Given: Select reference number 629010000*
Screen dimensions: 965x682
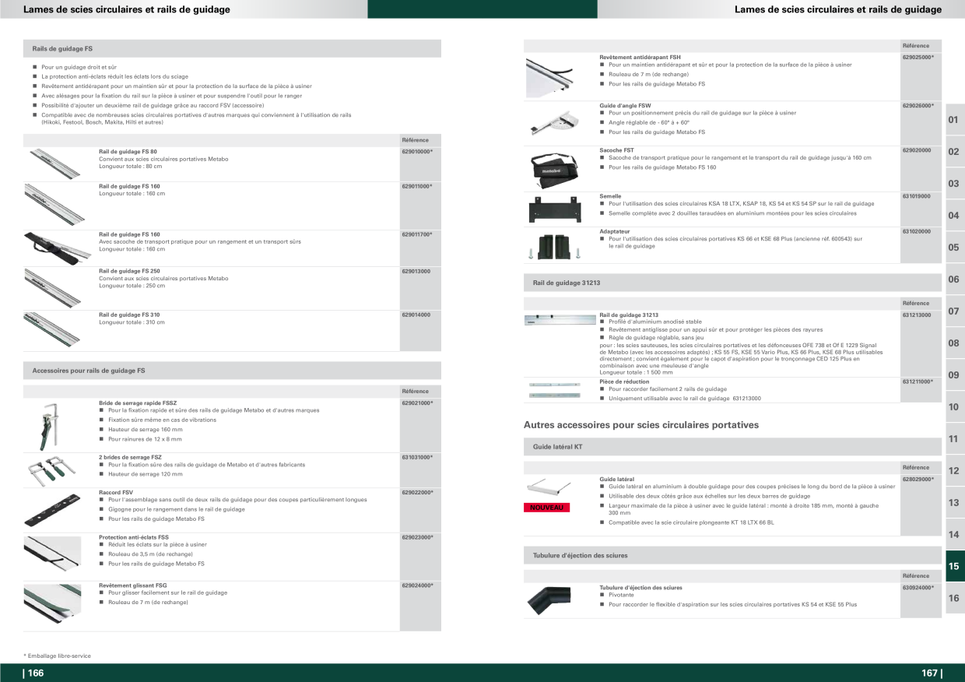Looking at the screenshot, I should (x=417, y=151).
